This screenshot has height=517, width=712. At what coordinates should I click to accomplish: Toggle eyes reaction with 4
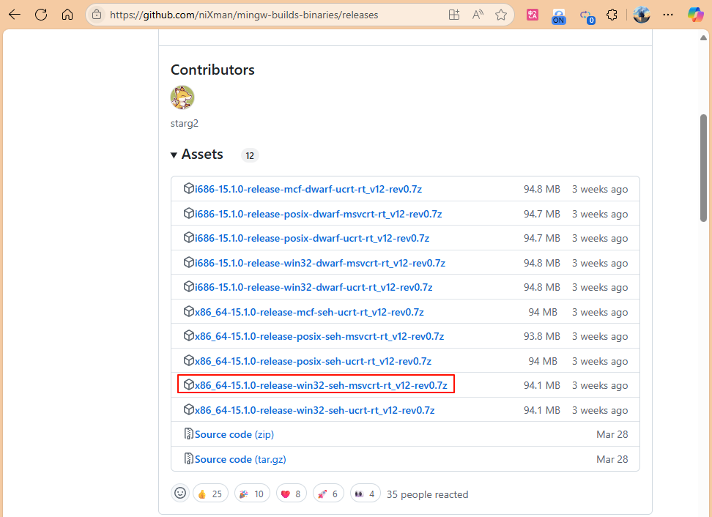click(365, 494)
